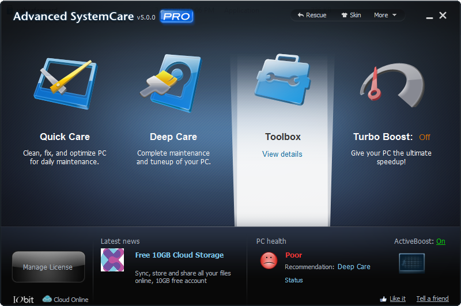
Task: Select the Quick Care title
Action: point(65,137)
